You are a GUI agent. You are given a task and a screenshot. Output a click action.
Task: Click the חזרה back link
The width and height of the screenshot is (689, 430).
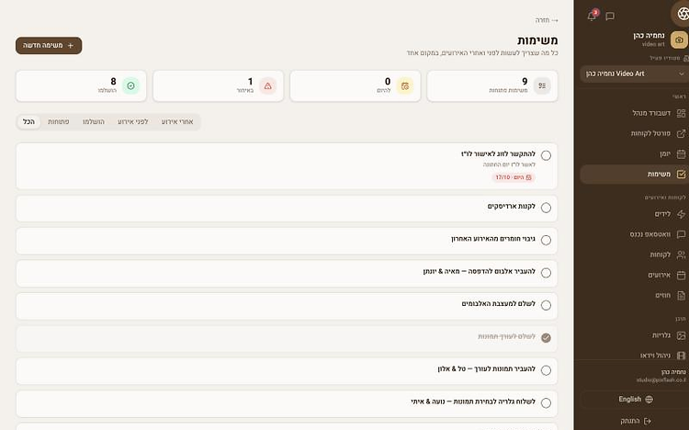(x=547, y=20)
